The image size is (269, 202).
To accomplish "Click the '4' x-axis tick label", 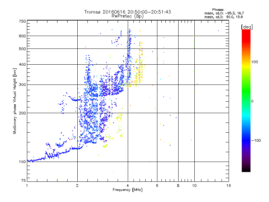I will pyautogui.click(x=128, y=186).
